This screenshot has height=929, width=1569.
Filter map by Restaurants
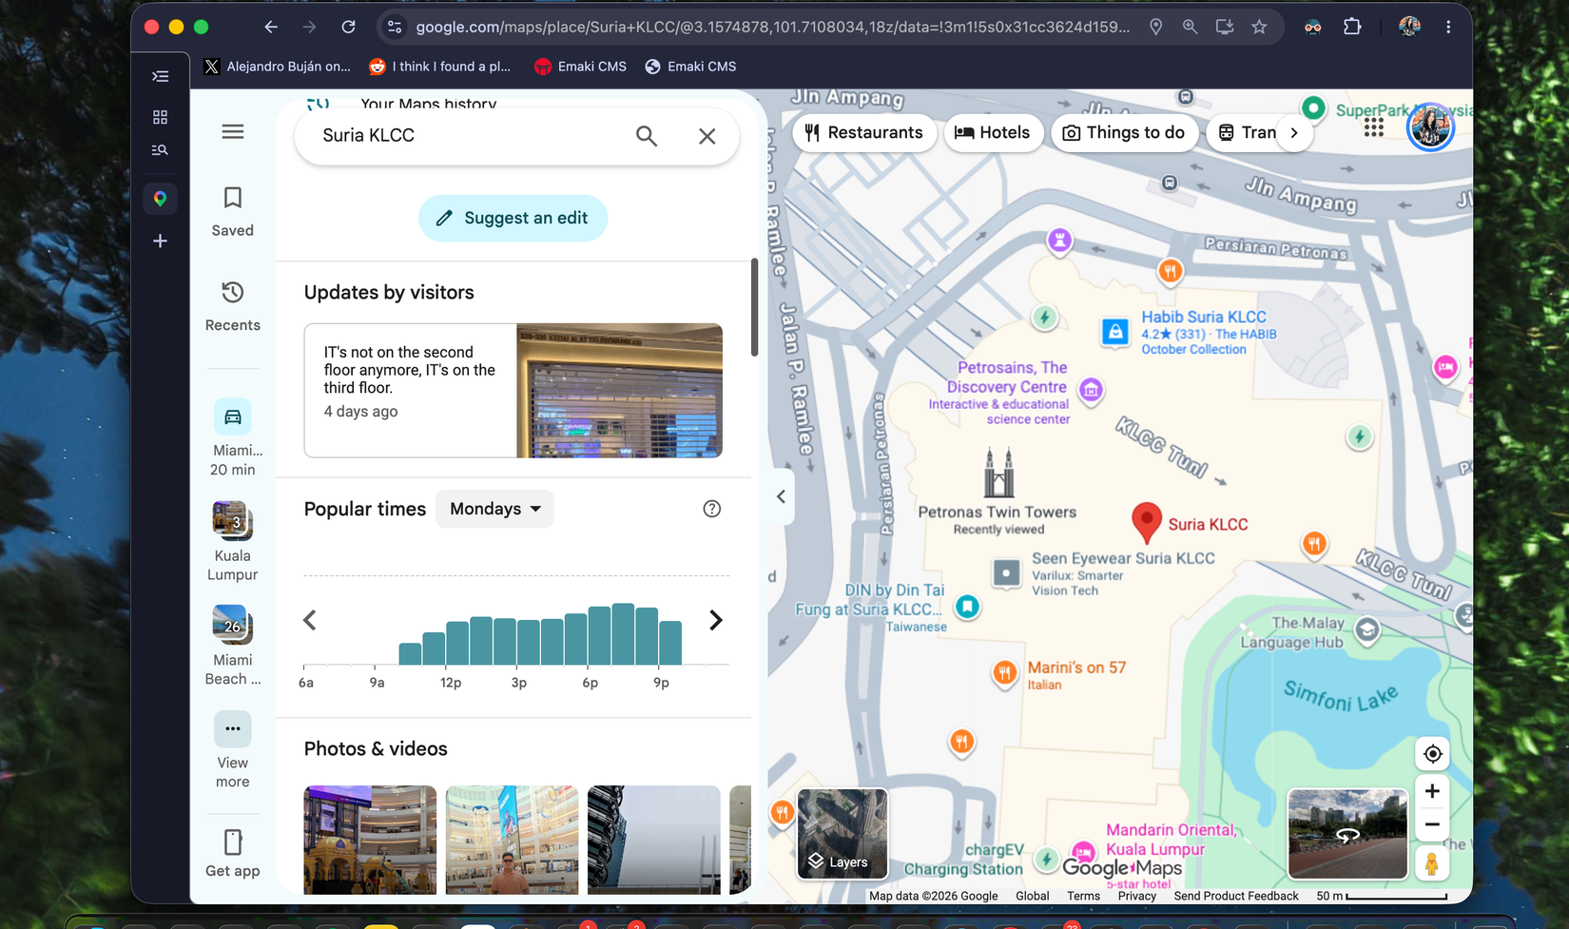click(x=864, y=132)
